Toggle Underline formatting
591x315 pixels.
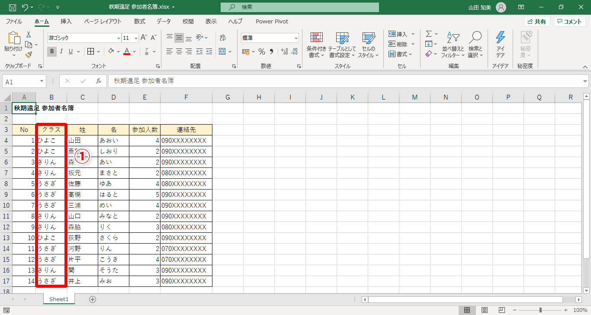pos(71,51)
